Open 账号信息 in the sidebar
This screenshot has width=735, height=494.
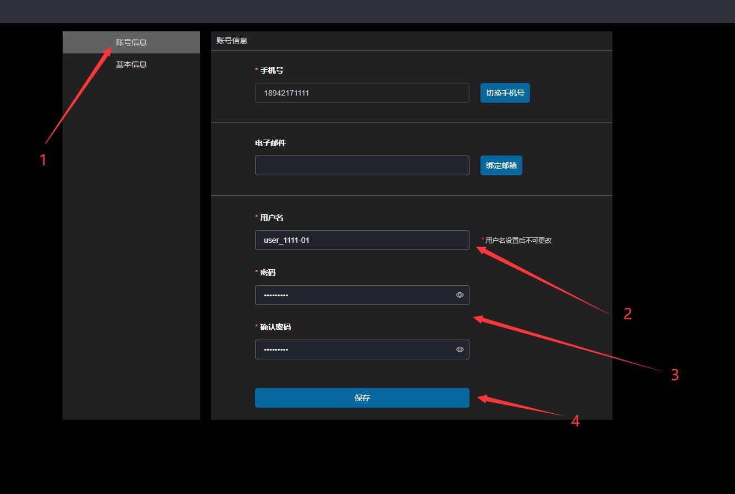click(131, 42)
